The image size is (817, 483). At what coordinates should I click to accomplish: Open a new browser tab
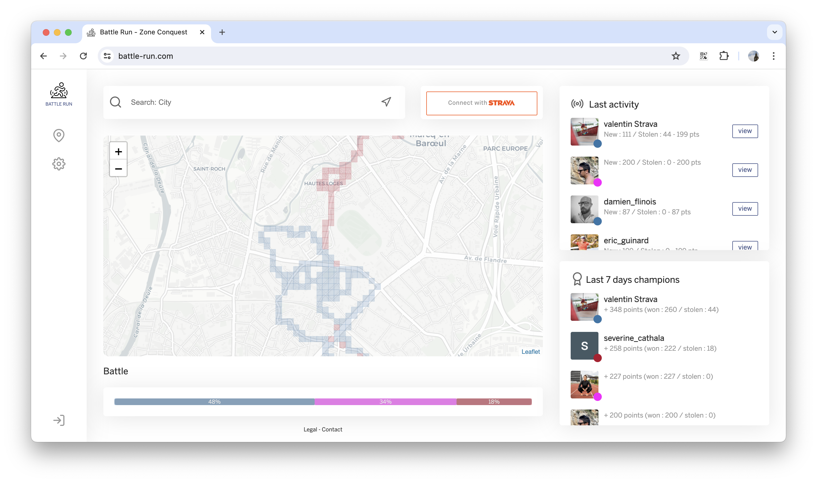[x=222, y=32]
